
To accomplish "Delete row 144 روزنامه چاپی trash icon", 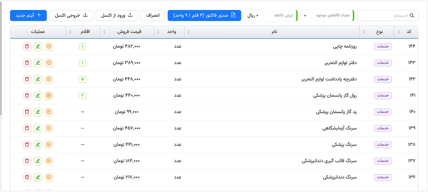I will click(x=27, y=46).
